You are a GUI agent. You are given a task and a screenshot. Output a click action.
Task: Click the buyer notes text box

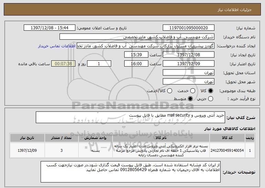(131, 172)
